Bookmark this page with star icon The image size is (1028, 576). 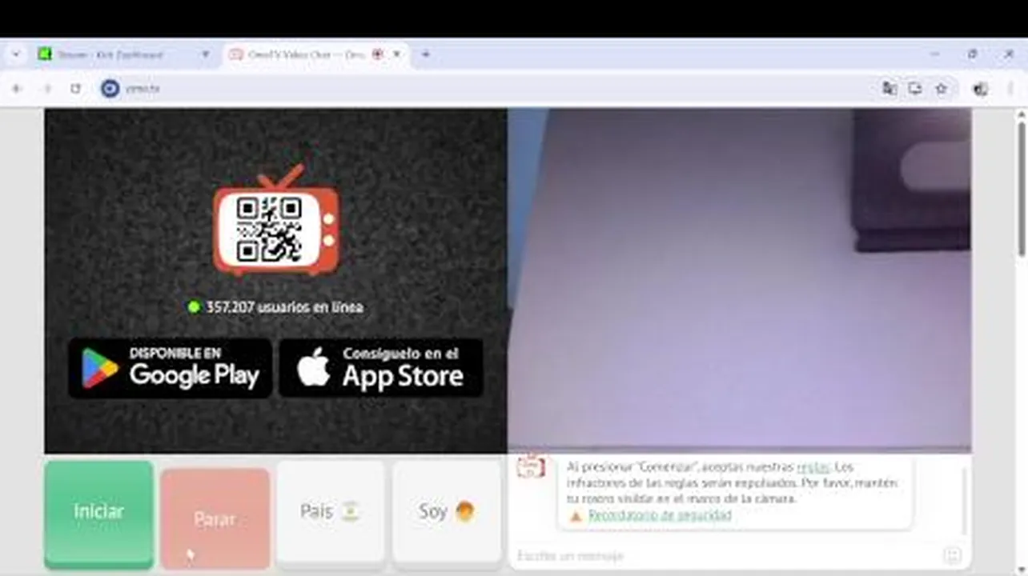pos(942,89)
